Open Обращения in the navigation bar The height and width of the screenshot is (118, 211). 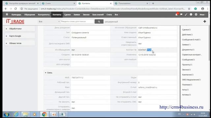point(30,14)
